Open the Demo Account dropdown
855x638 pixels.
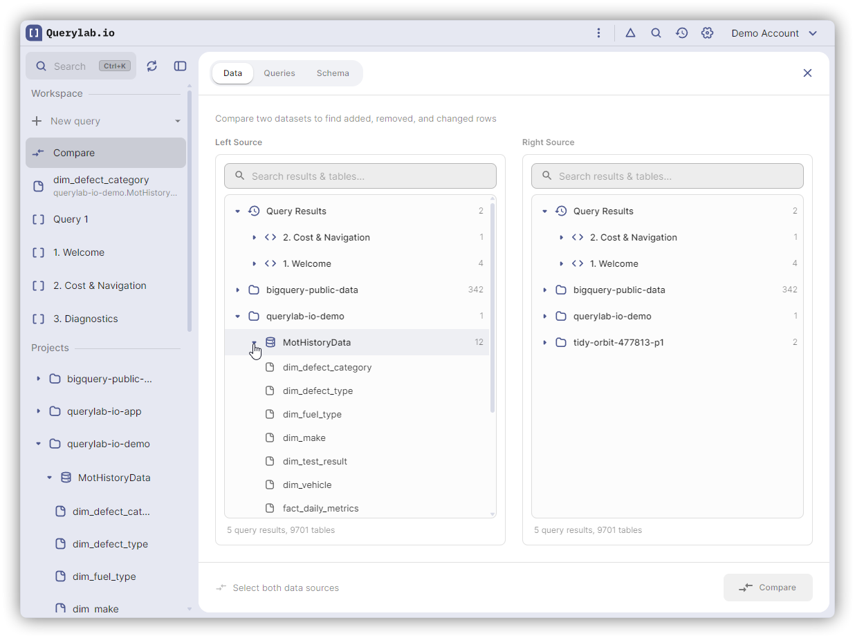(x=774, y=33)
